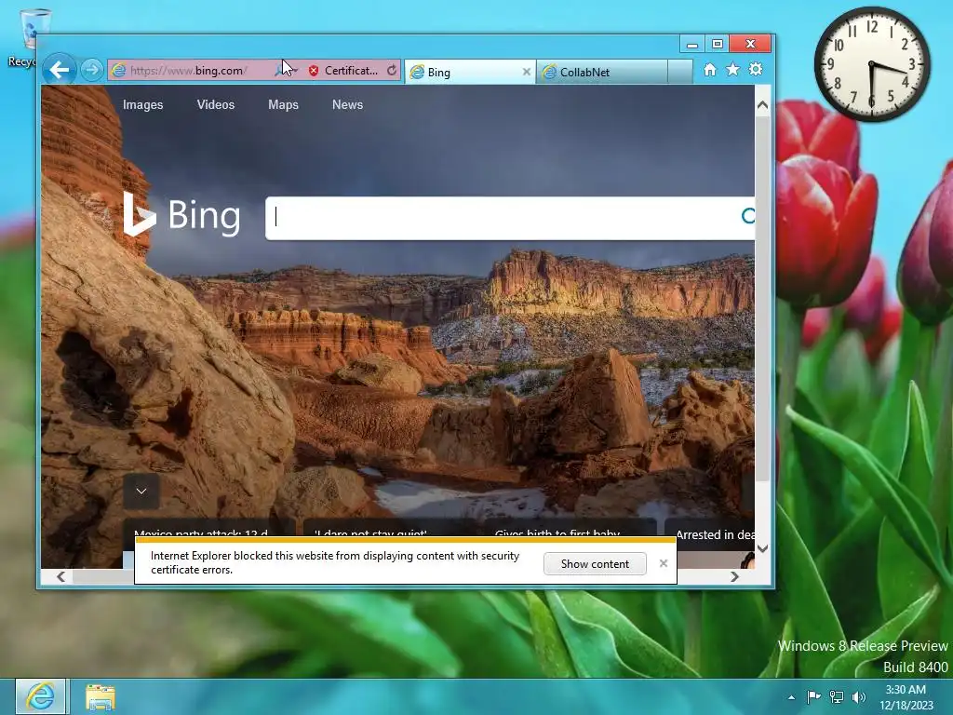Click the Bing search magnifier button
Image resolution: width=953 pixels, height=715 pixels.
748,216
